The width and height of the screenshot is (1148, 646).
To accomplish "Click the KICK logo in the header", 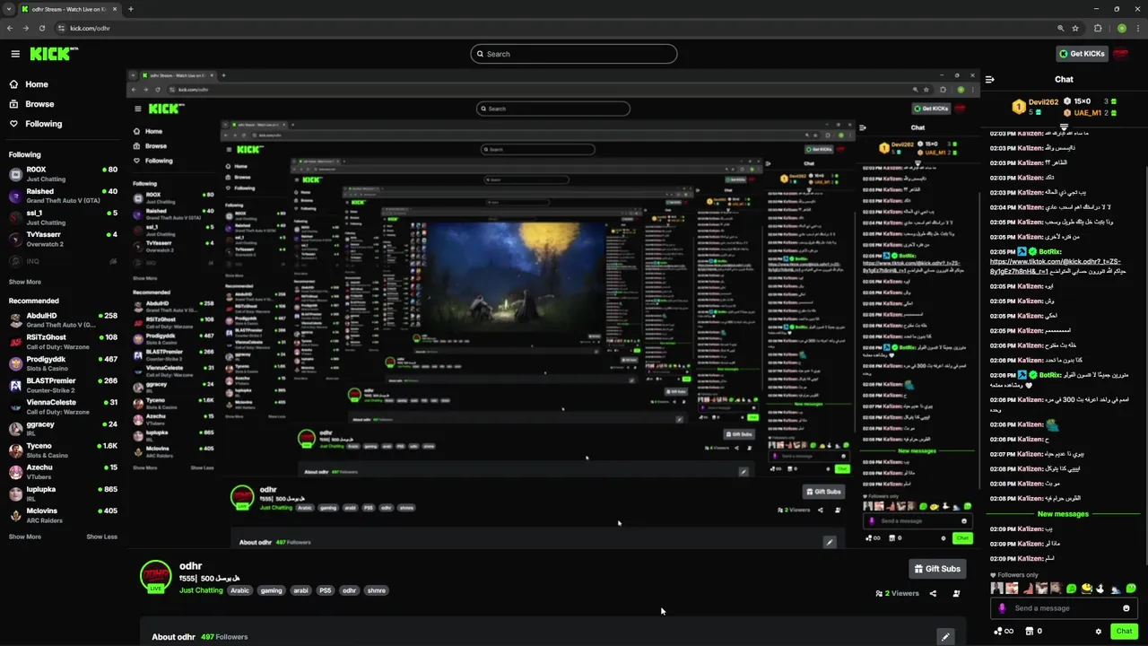I will pos(54,54).
